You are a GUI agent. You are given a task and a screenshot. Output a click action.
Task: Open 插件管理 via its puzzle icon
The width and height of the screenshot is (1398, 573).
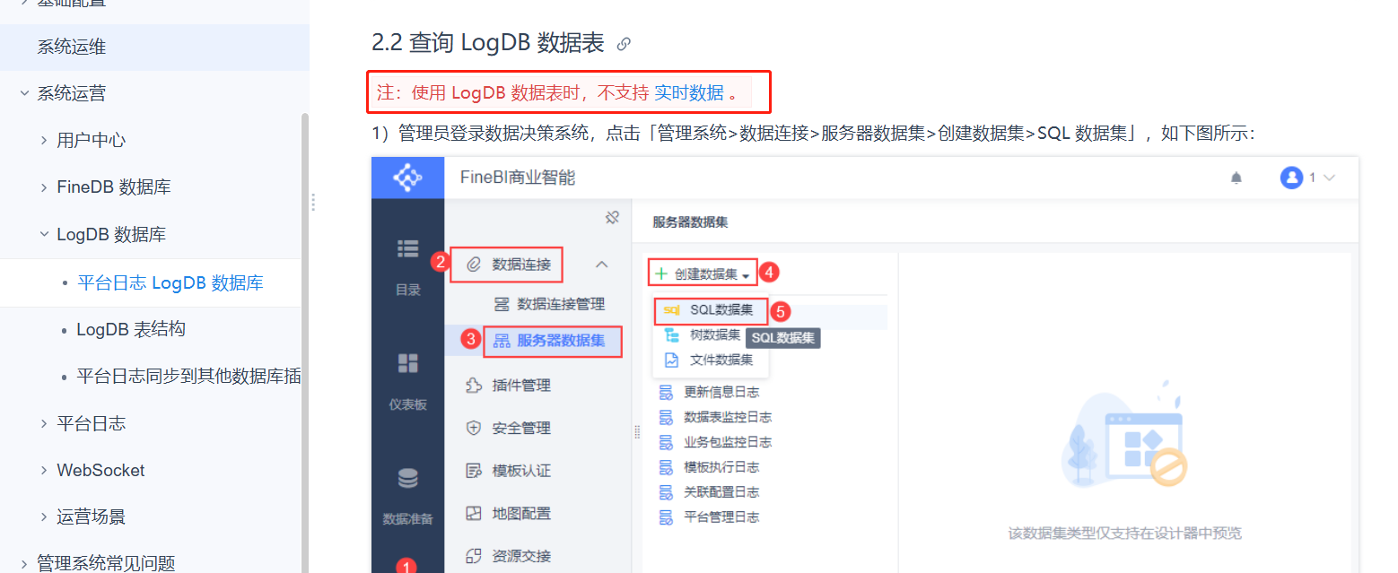474,386
